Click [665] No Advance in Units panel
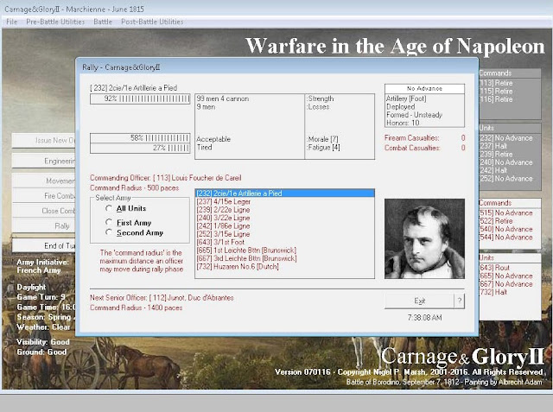 [x=506, y=276]
